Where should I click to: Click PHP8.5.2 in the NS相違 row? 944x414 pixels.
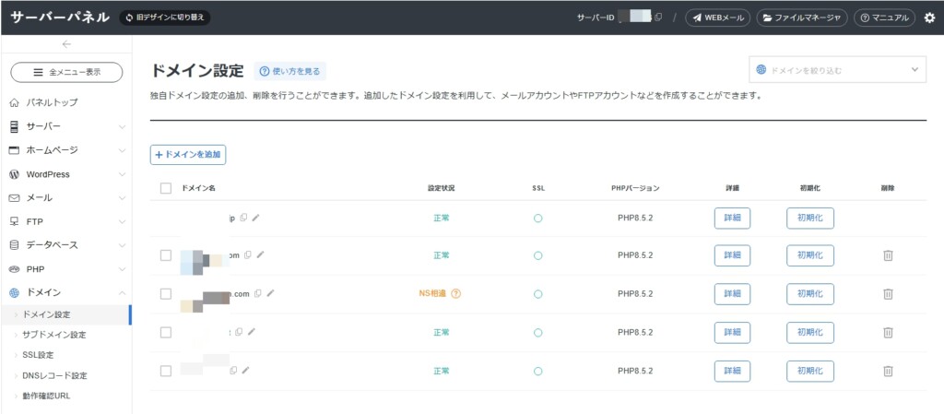tap(635, 293)
